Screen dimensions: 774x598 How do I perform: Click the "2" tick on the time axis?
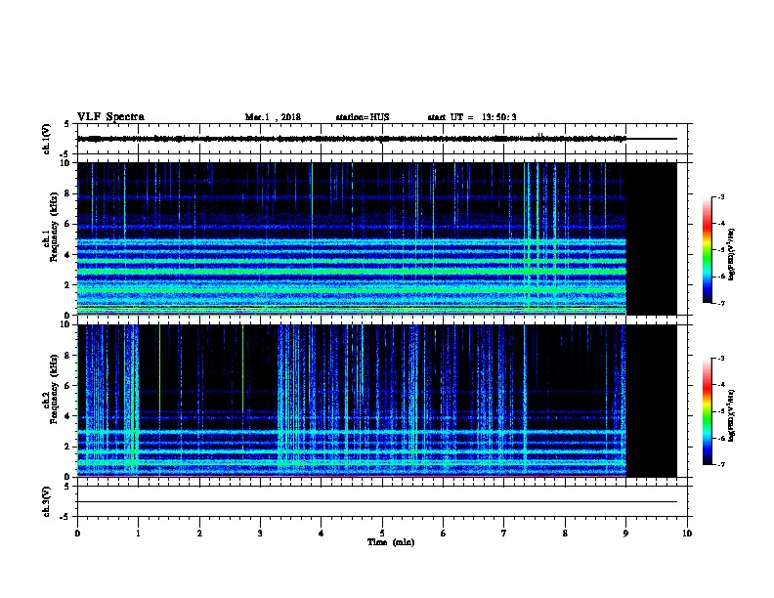coord(199,534)
